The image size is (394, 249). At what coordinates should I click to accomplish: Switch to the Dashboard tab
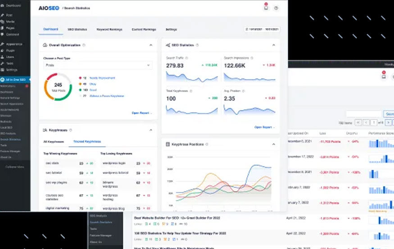(x=50, y=29)
